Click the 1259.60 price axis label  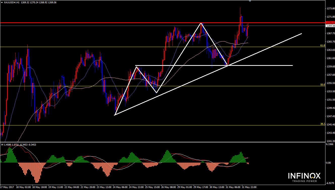[x=330, y=67]
